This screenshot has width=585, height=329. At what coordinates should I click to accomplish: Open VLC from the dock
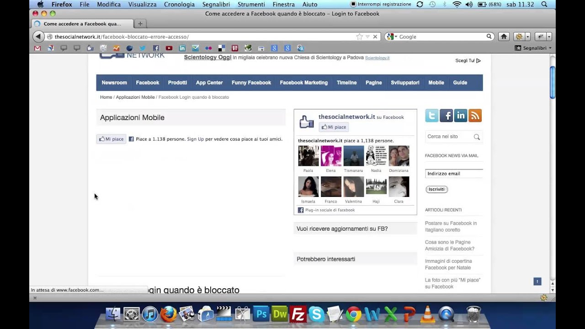click(428, 314)
